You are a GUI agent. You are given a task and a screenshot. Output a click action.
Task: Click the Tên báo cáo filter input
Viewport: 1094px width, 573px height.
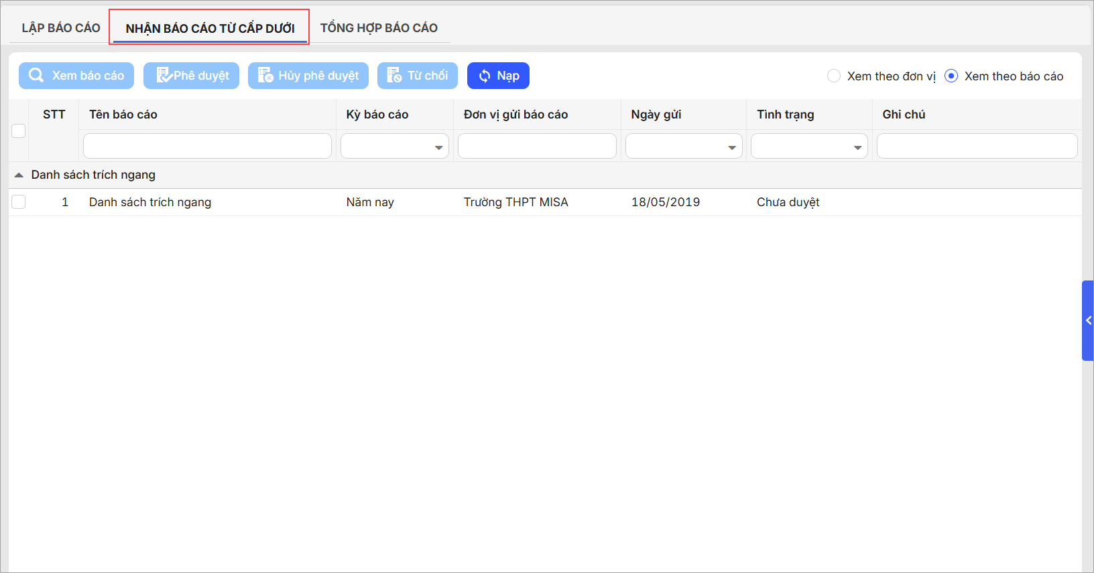click(x=207, y=146)
